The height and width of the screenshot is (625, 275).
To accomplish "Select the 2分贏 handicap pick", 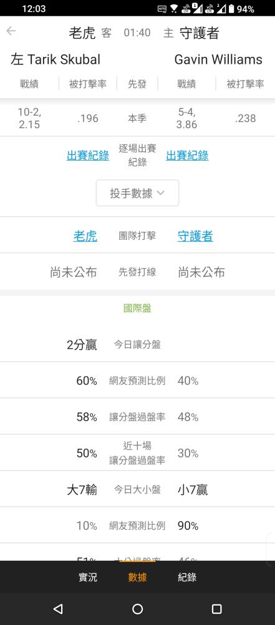I will click(x=82, y=344).
